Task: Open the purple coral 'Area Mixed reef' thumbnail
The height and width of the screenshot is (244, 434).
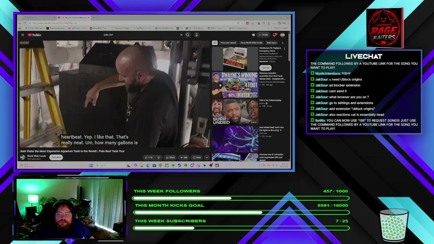Action: (235, 139)
